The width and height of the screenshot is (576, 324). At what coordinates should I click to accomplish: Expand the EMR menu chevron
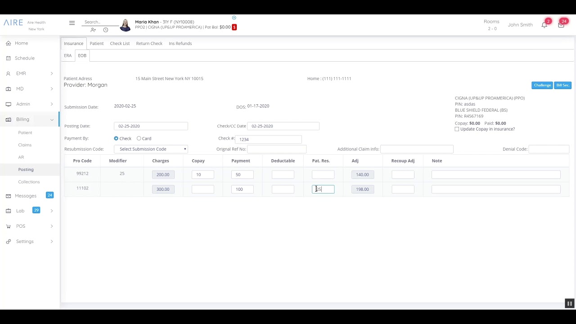(x=52, y=73)
